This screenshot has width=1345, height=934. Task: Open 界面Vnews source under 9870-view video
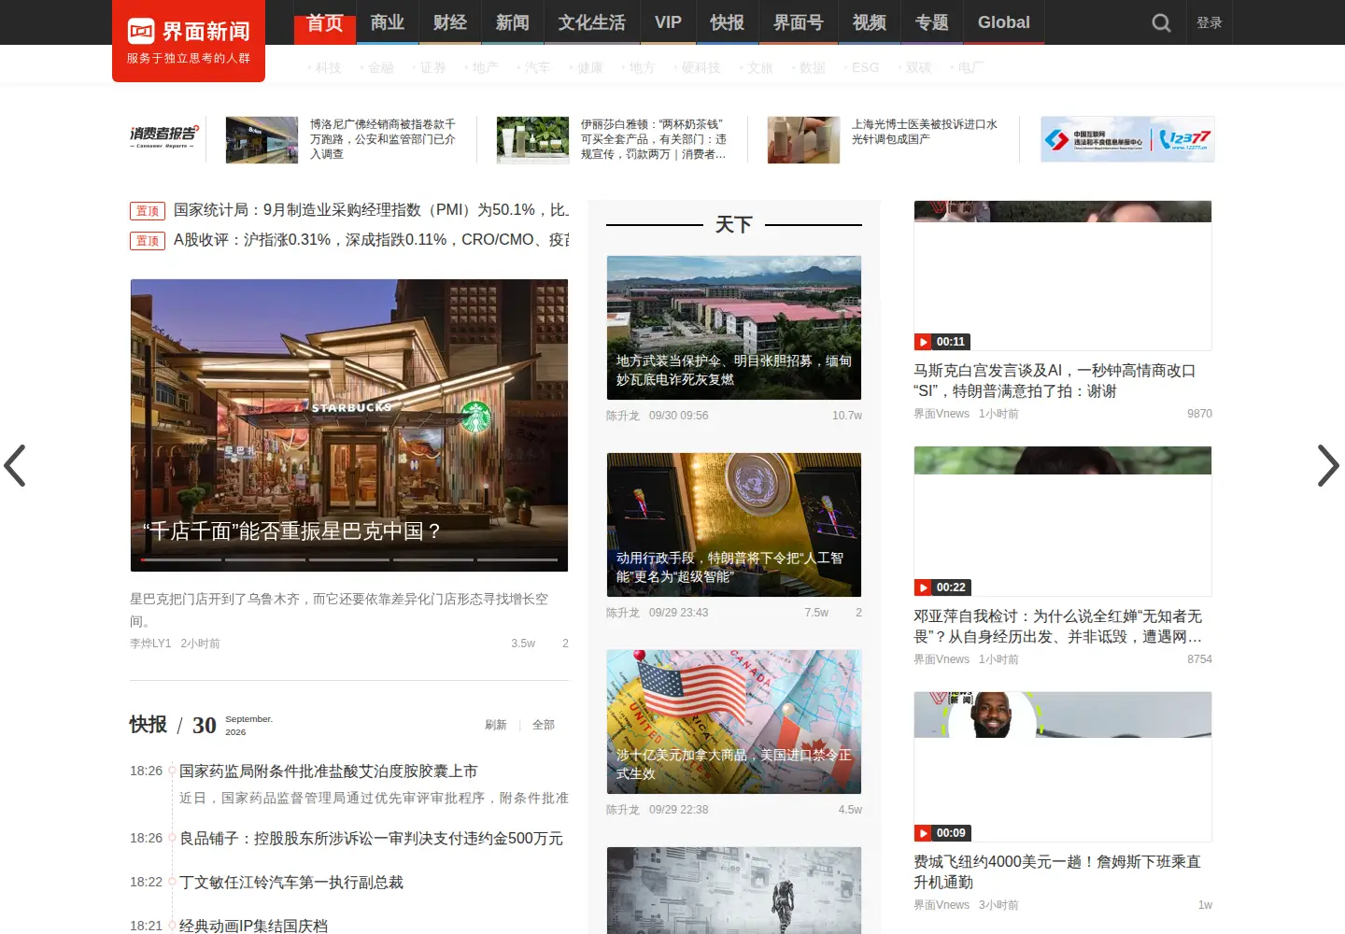point(941,414)
